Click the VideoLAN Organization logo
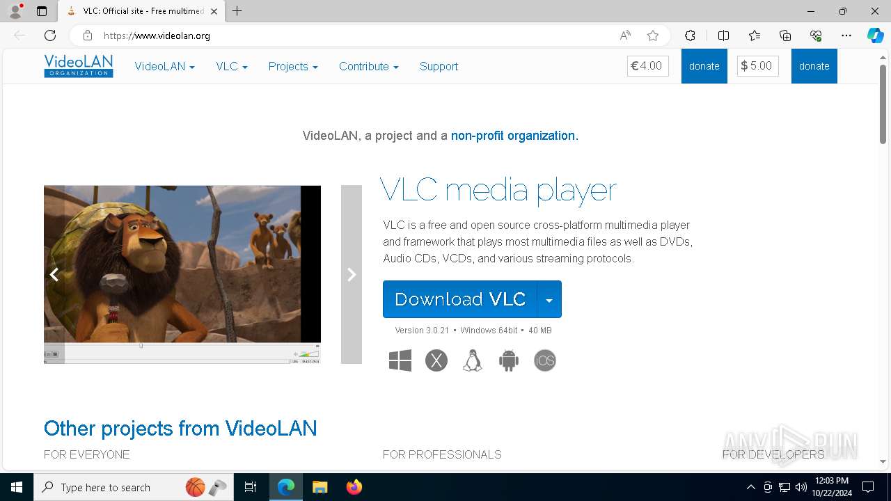This screenshot has width=891, height=501. (x=79, y=66)
